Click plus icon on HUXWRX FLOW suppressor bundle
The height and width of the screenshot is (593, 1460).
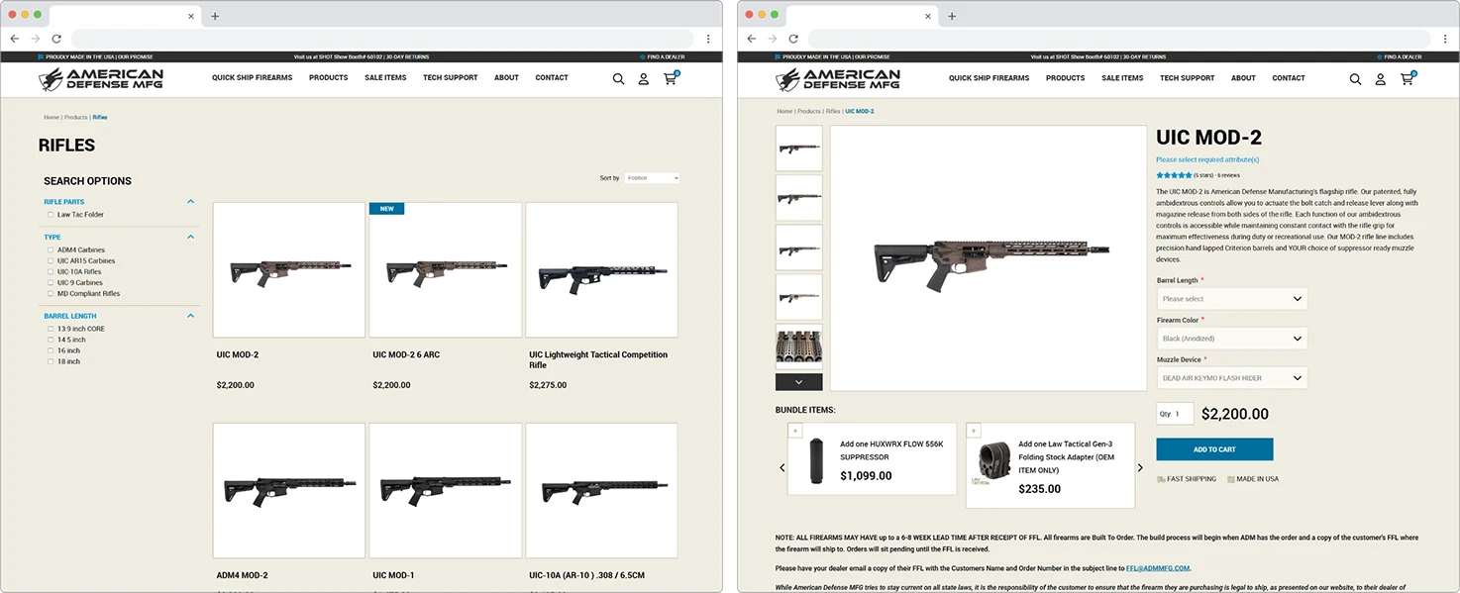(x=795, y=430)
